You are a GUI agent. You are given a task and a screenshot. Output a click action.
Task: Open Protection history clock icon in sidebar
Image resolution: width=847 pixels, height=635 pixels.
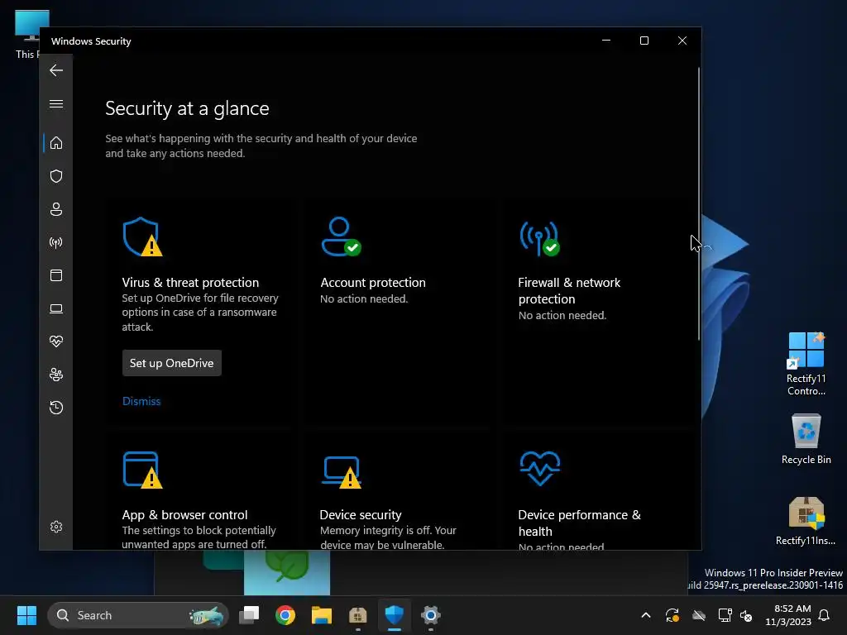(56, 407)
